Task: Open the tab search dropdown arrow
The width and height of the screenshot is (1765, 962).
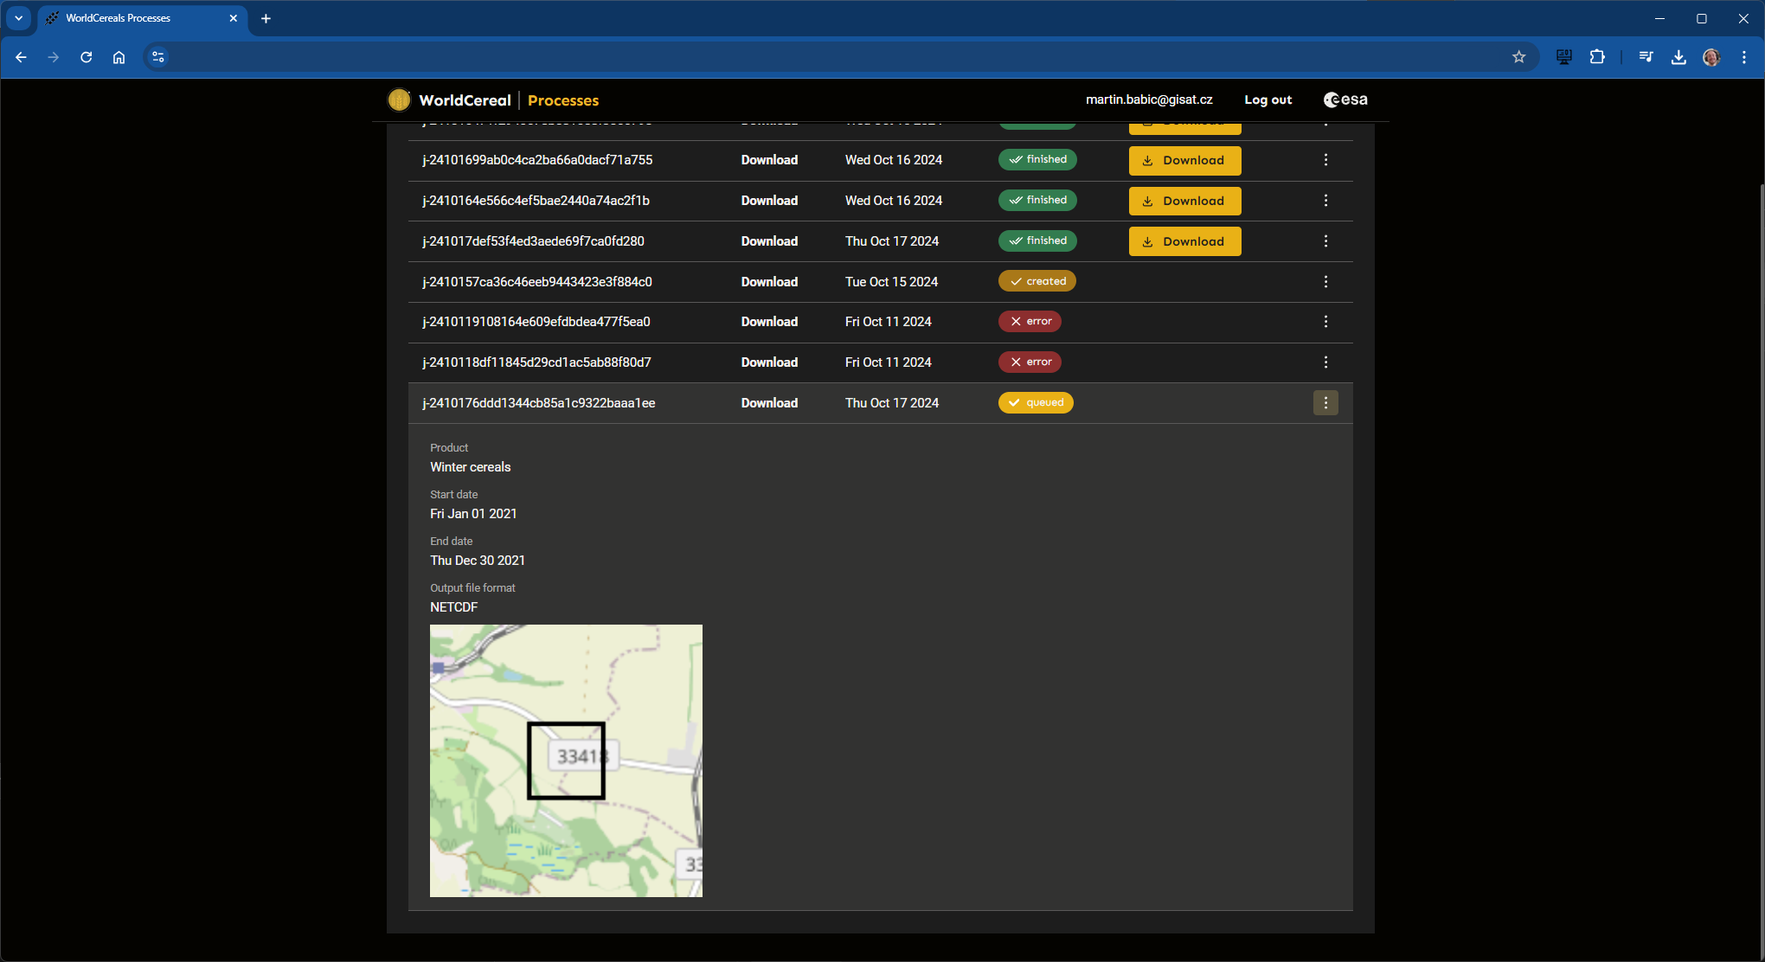Action: pyautogui.click(x=18, y=18)
